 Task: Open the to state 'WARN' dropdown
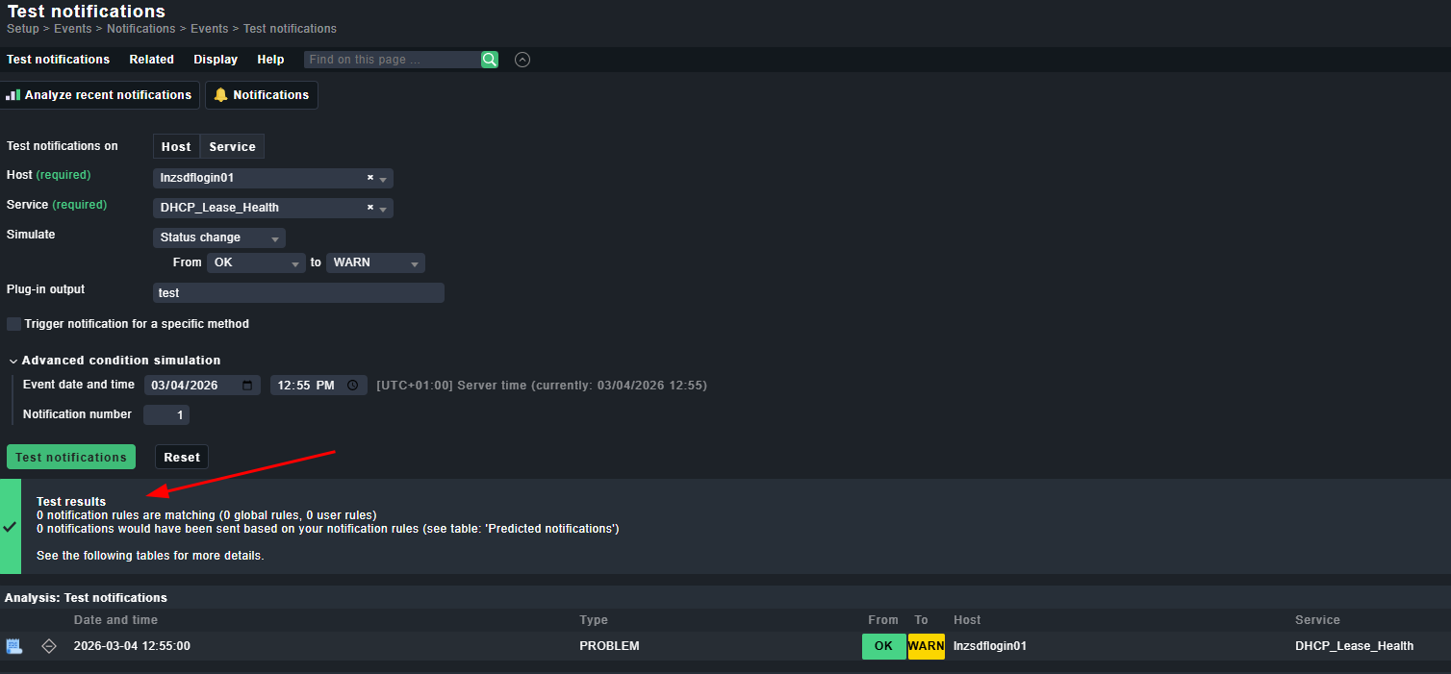coord(374,262)
